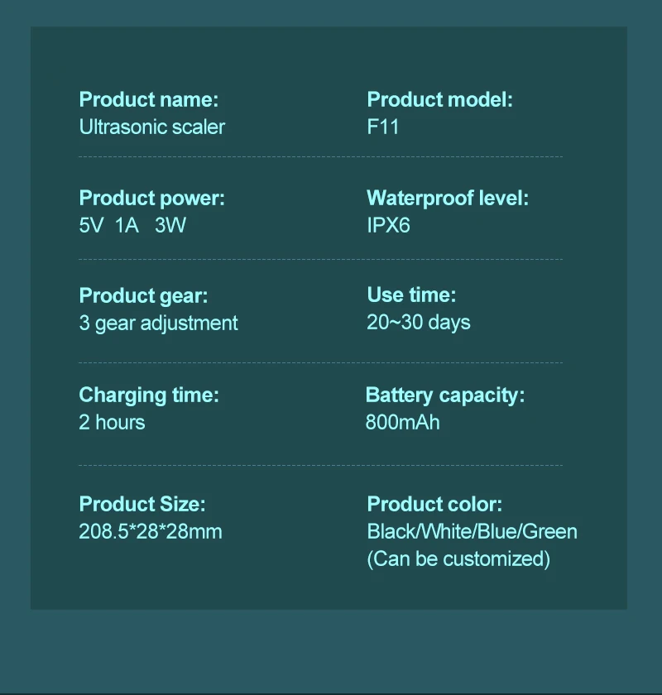Click the 'Product Size:' heading
The image size is (662, 695).
[142, 504]
